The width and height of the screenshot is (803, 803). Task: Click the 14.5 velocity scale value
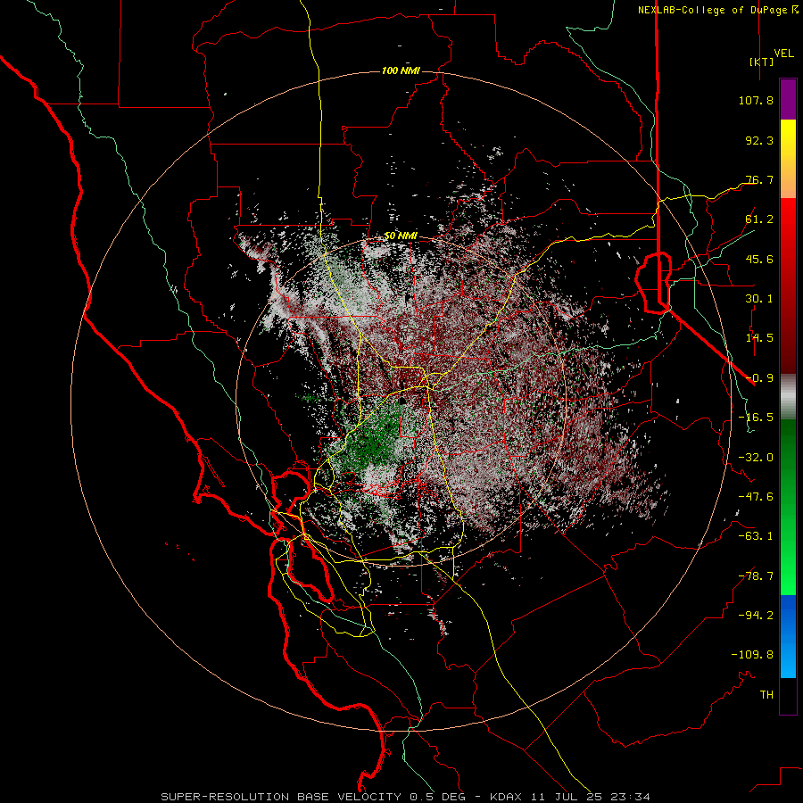[x=759, y=338]
